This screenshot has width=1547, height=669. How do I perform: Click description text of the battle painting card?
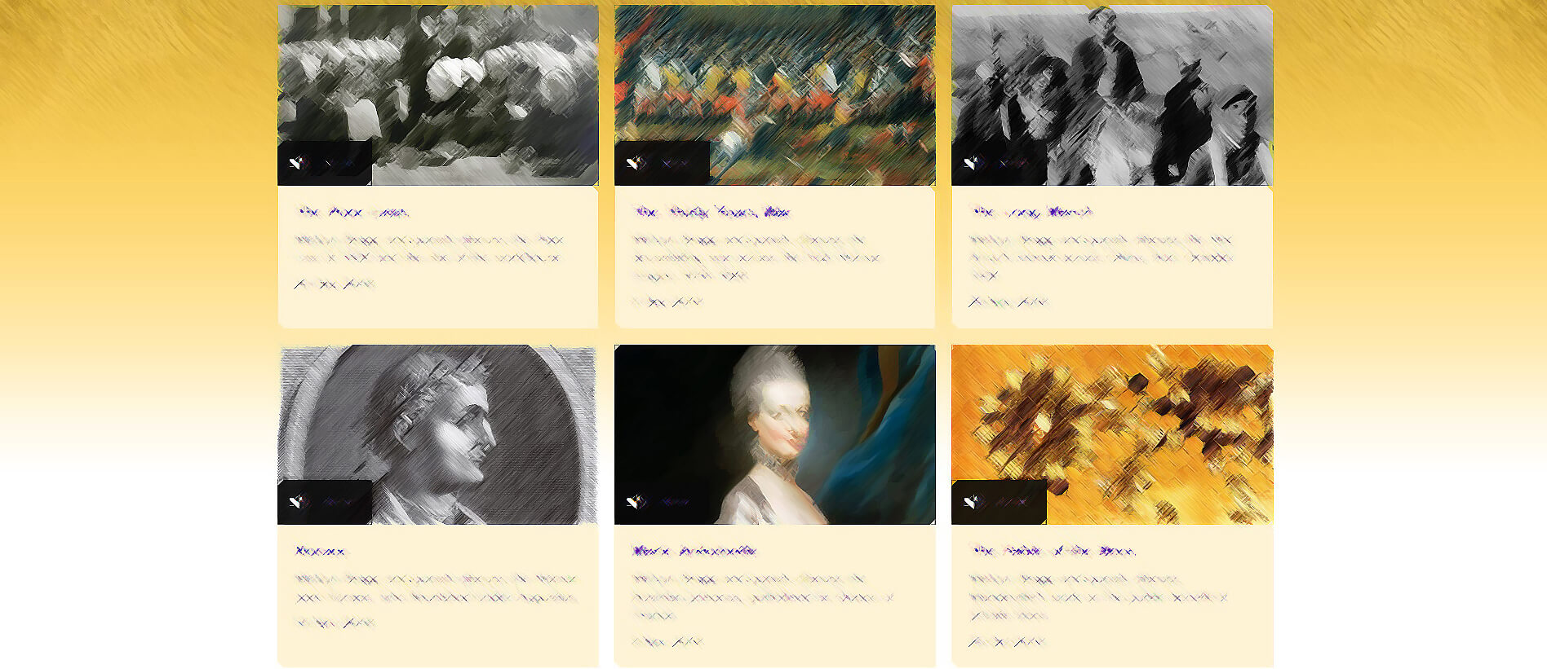click(757, 257)
